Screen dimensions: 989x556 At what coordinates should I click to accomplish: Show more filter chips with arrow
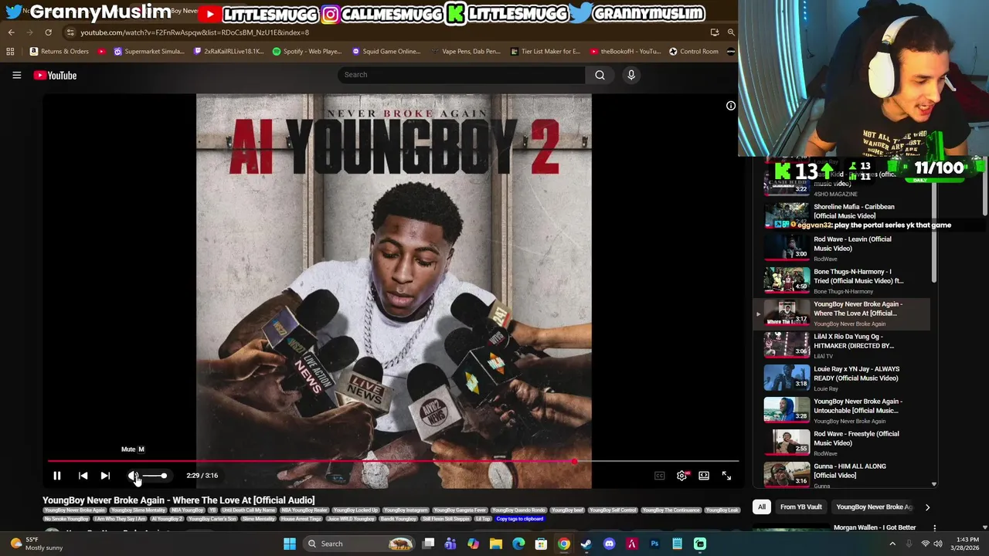[927, 507]
